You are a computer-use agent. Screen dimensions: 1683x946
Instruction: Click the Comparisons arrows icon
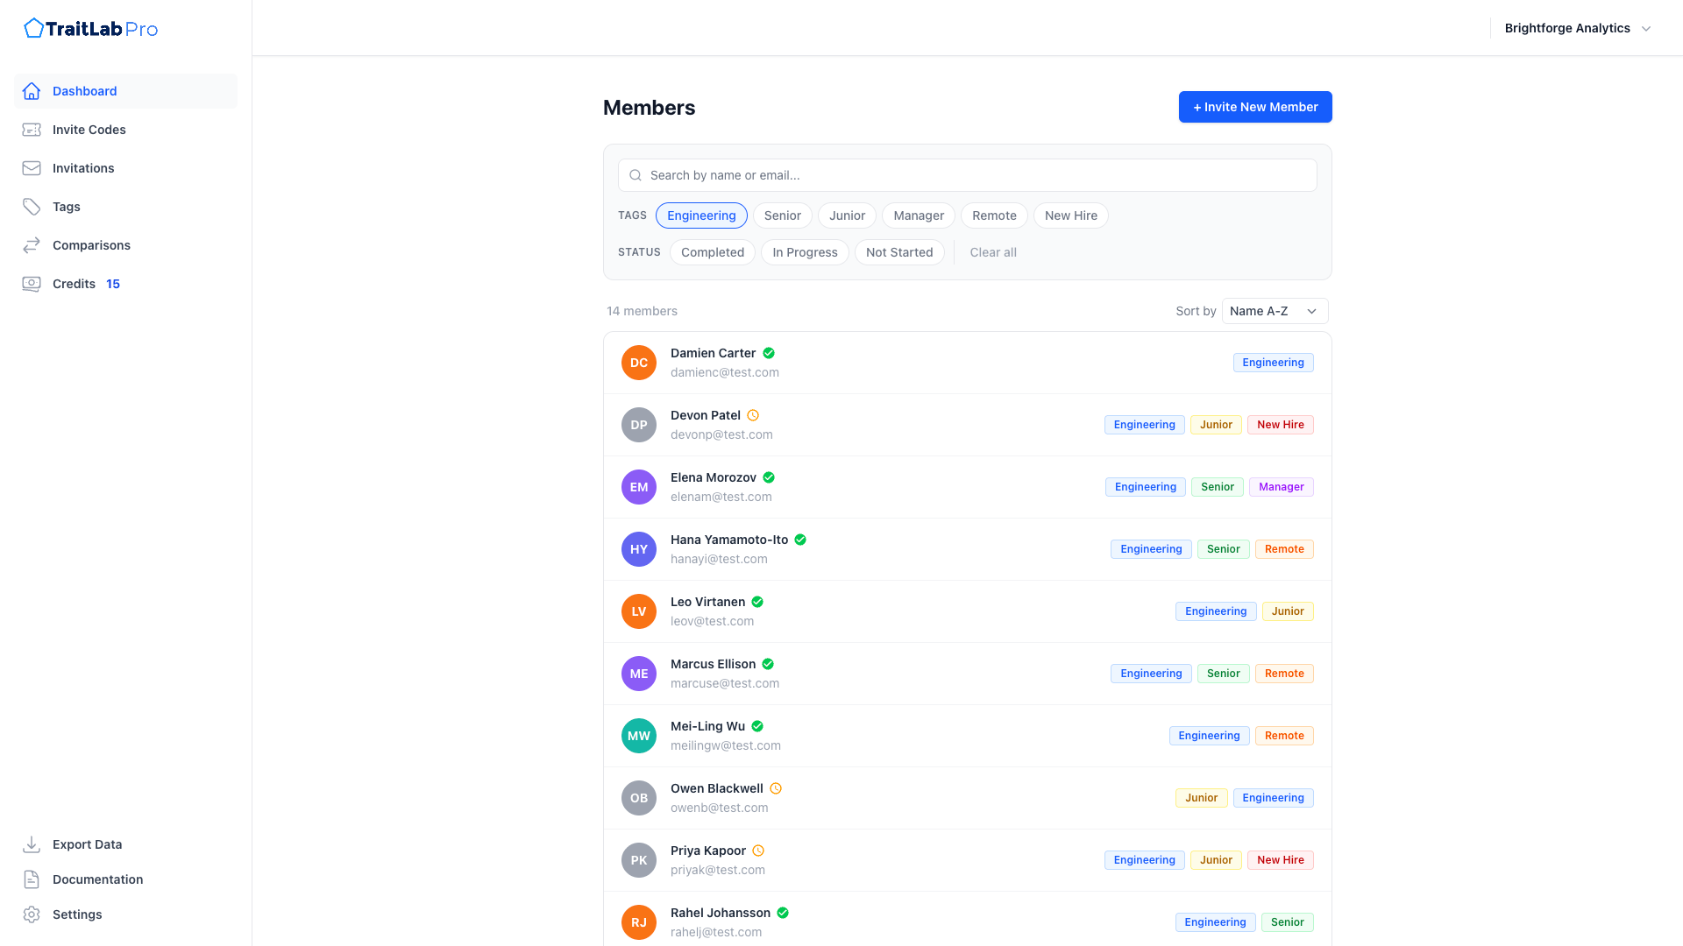(32, 245)
